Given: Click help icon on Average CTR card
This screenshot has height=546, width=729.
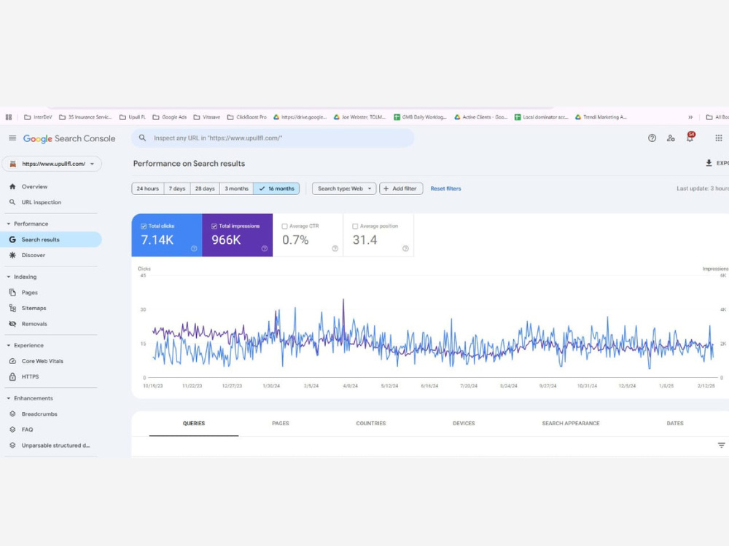Looking at the screenshot, I should 335,249.
